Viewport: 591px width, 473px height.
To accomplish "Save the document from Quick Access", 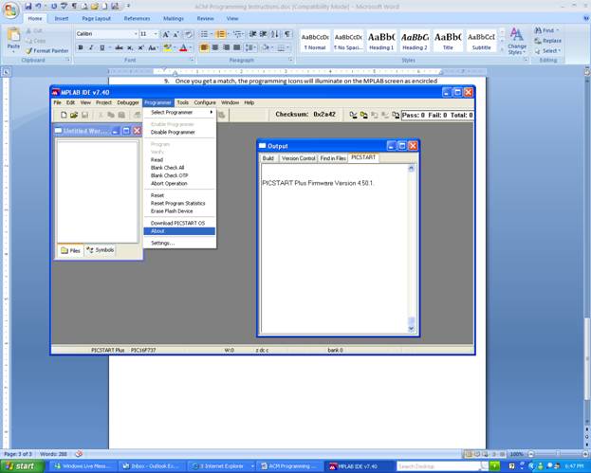I will click(28, 6).
